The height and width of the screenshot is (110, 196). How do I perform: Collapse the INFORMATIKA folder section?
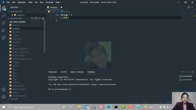9,18
